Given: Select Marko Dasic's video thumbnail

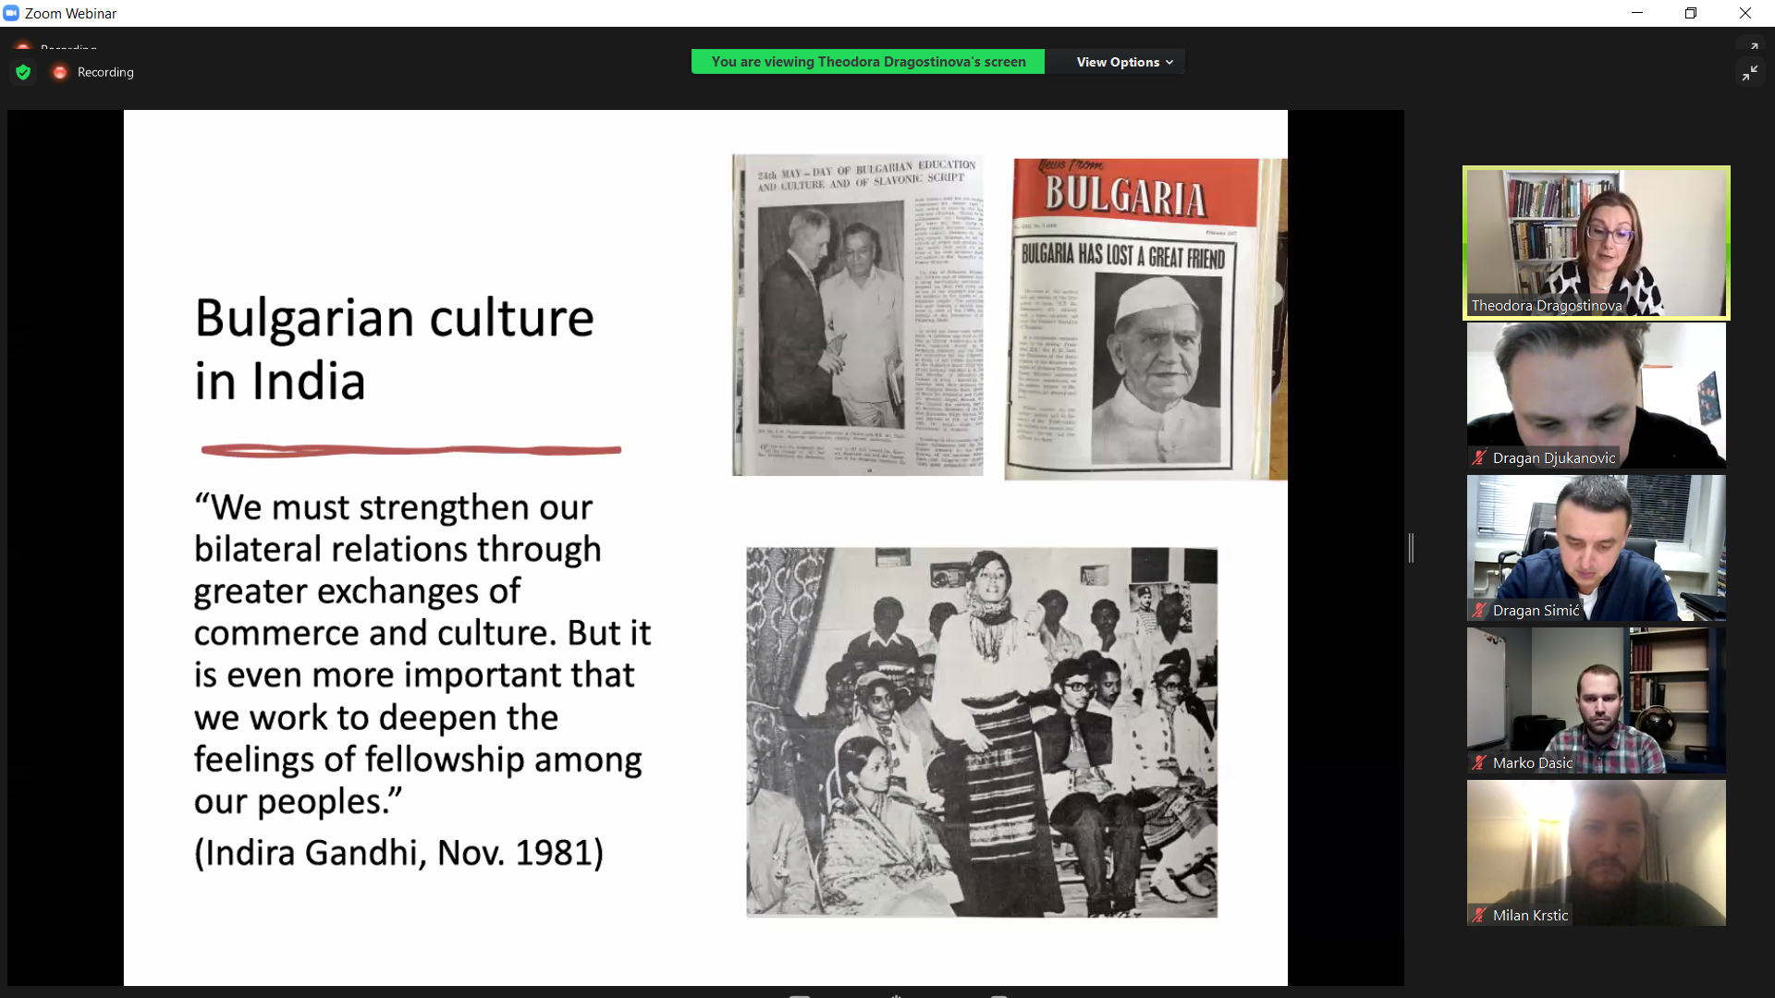Looking at the screenshot, I should pyautogui.click(x=1596, y=700).
